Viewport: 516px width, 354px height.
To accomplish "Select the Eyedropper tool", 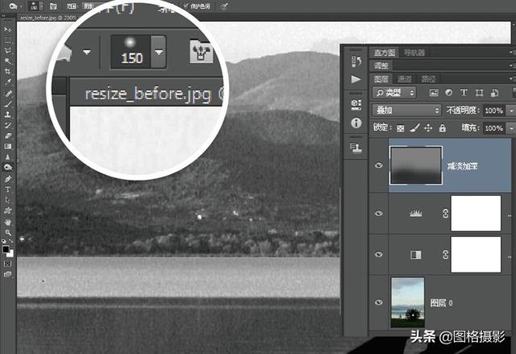I will (7, 82).
